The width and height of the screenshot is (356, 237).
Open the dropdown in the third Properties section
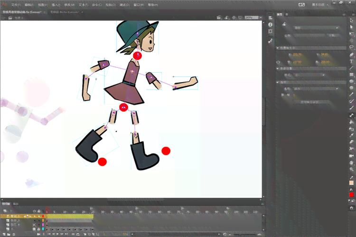click(316, 89)
